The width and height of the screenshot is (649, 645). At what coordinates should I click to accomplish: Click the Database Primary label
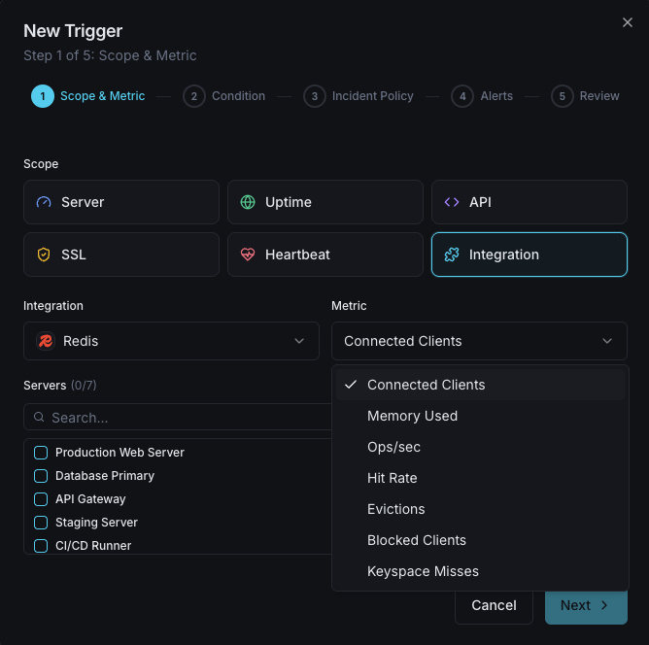[105, 476]
